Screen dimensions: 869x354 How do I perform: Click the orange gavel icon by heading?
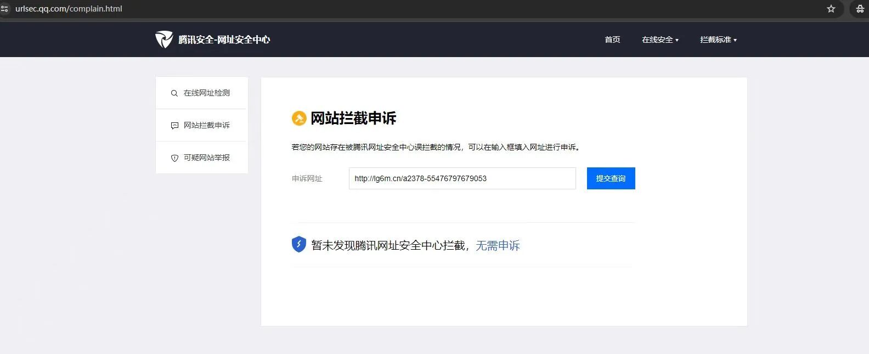[x=299, y=118]
